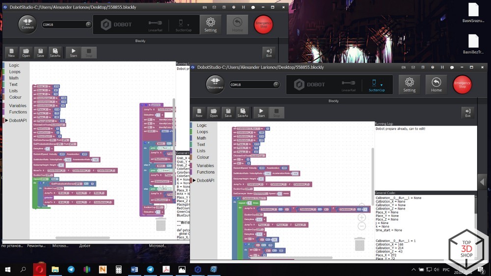Select Functions category in front window
This screenshot has width=491, height=276.
(x=206, y=172)
